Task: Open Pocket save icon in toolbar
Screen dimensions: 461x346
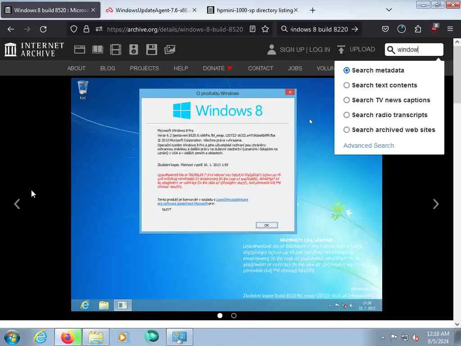Action: (385, 29)
